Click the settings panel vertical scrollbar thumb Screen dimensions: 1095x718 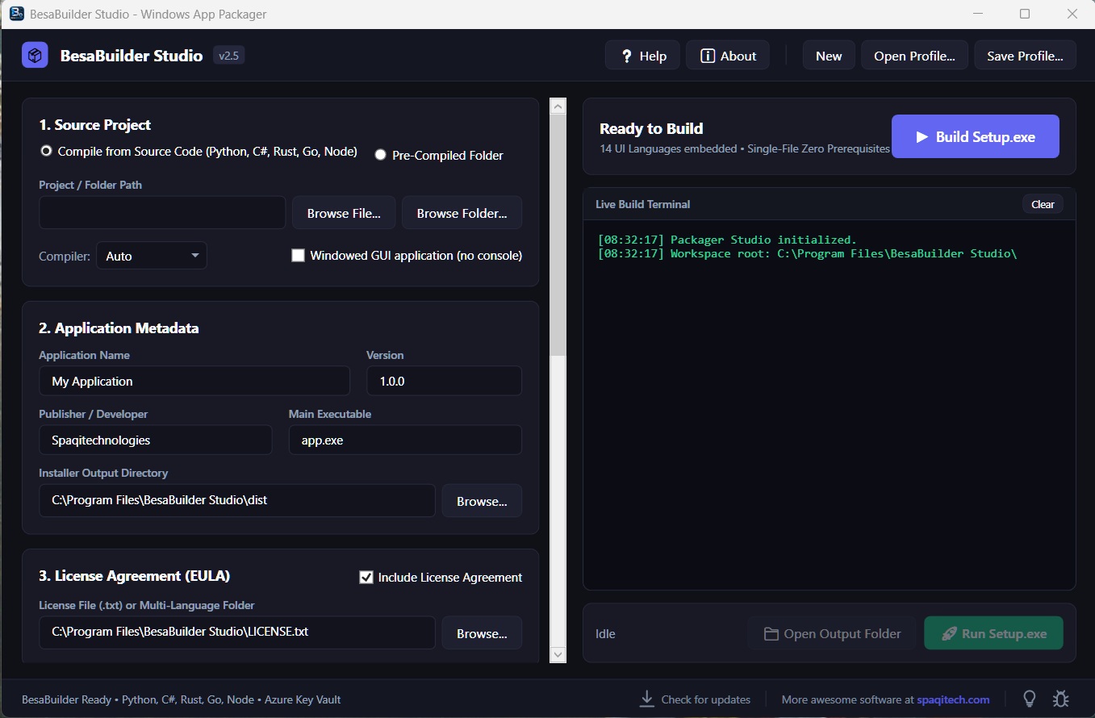pyautogui.click(x=558, y=235)
